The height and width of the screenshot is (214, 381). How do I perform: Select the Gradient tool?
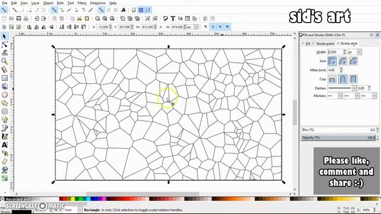[4, 178]
